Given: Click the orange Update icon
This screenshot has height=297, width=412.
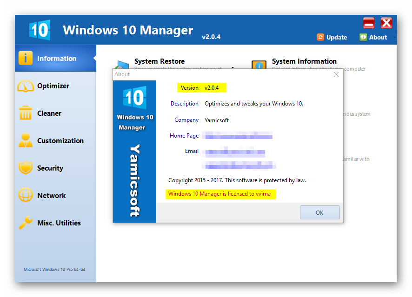Looking at the screenshot, I should click(x=320, y=37).
